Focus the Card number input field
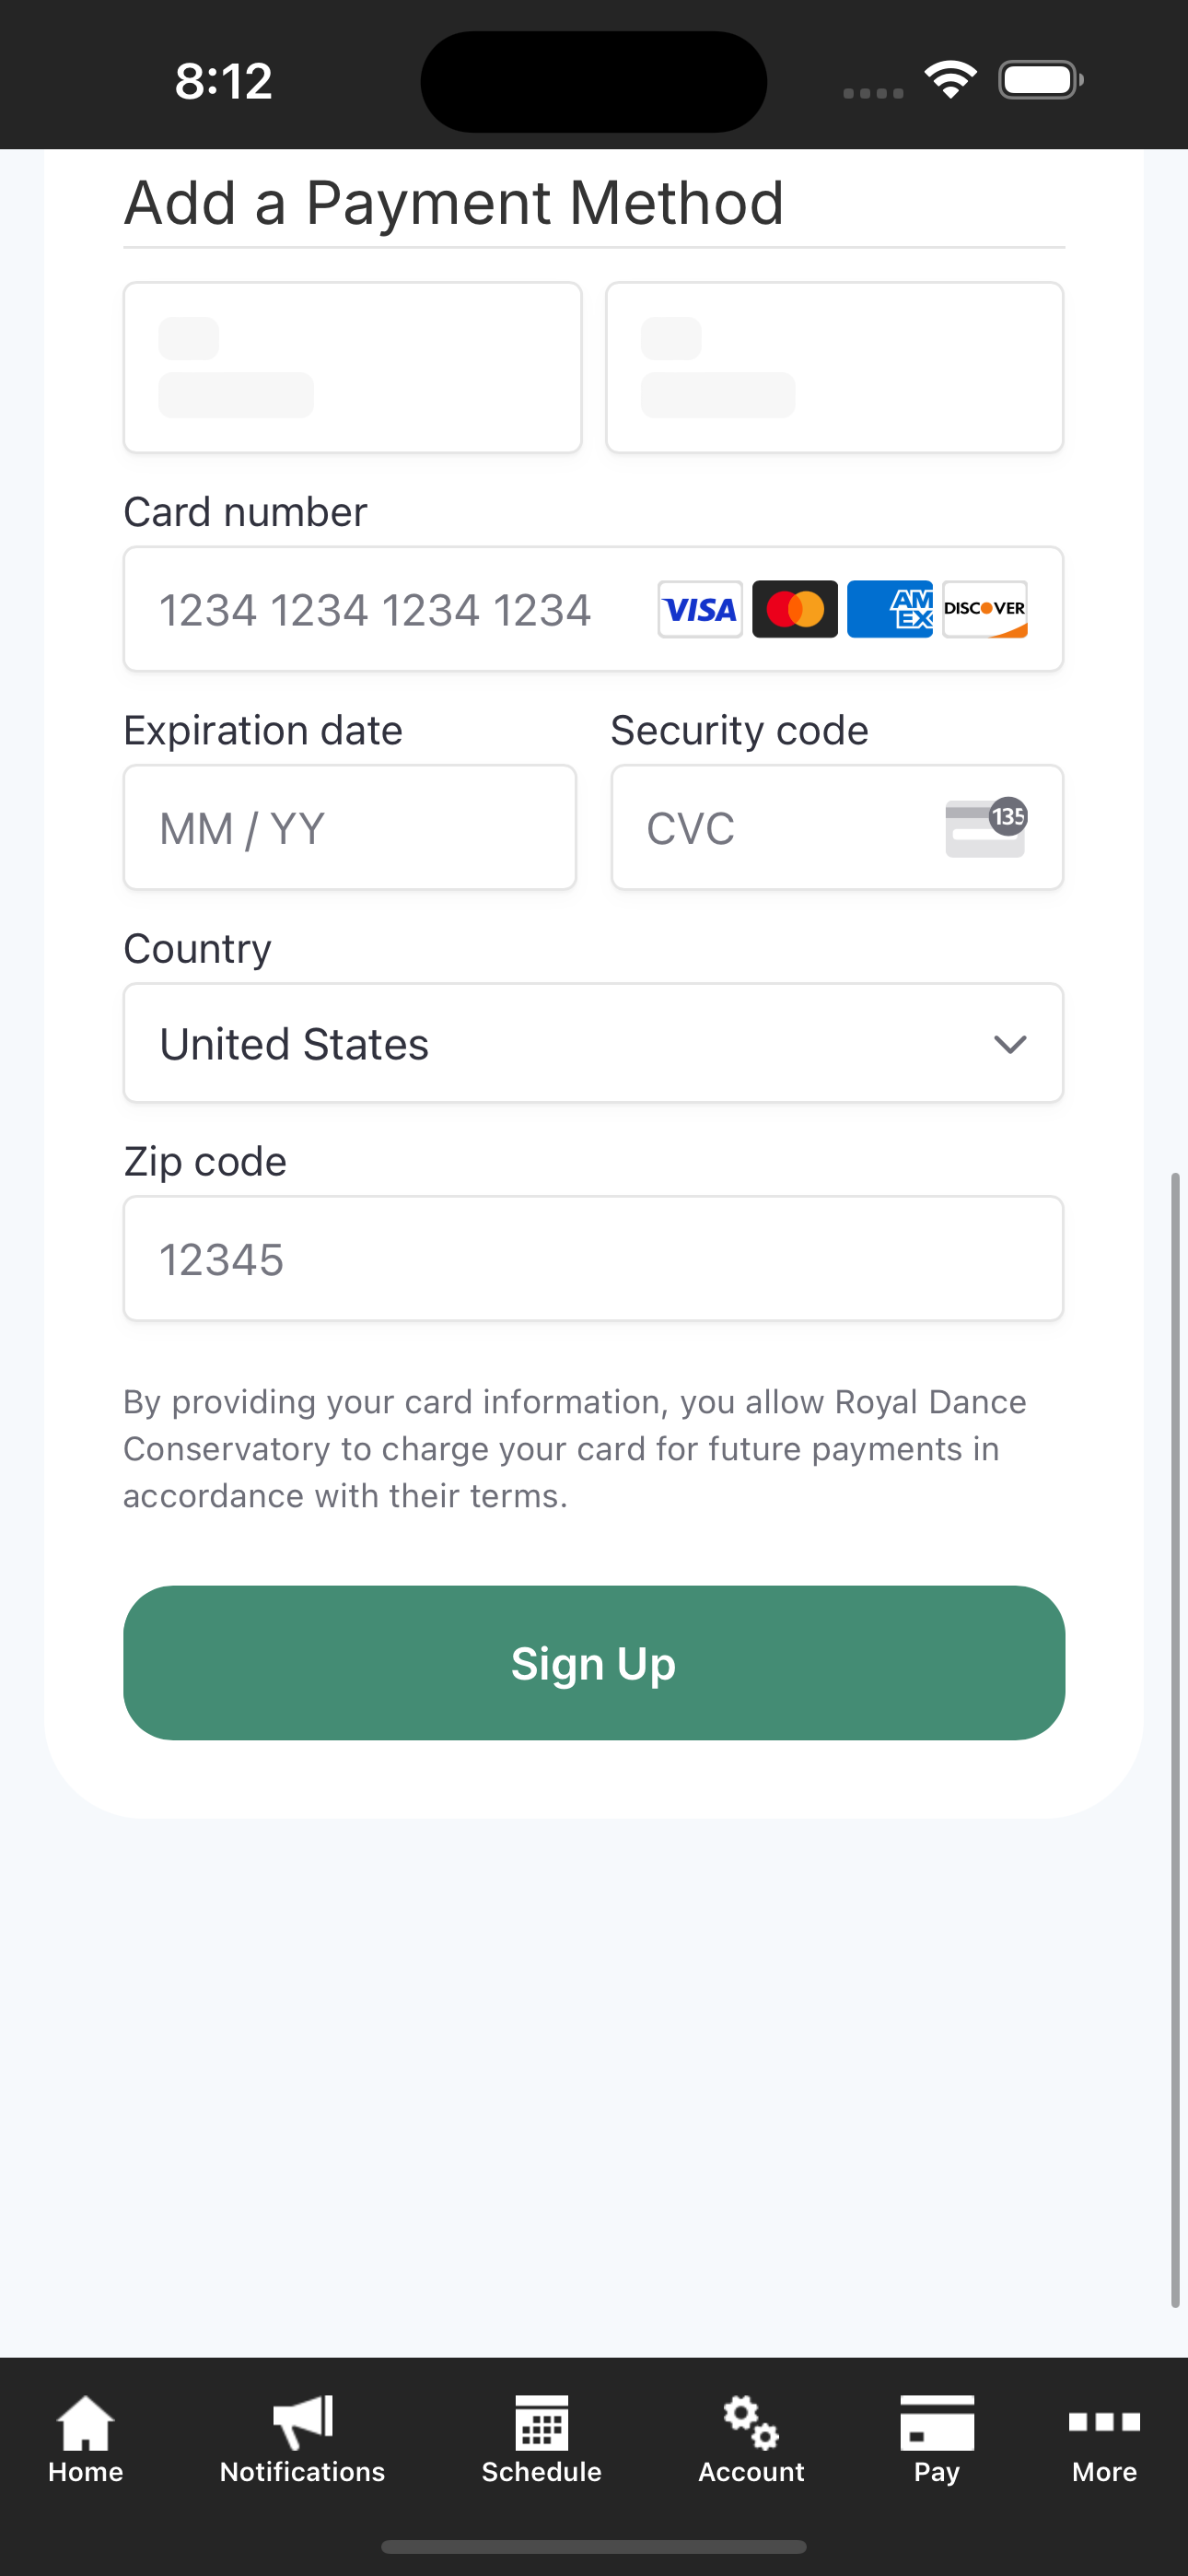Image resolution: width=1188 pixels, height=2576 pixels. coord(593,609)
